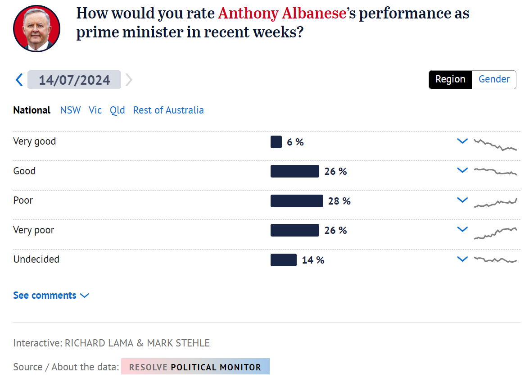
Task: Show Qld results
Action: 117,110
